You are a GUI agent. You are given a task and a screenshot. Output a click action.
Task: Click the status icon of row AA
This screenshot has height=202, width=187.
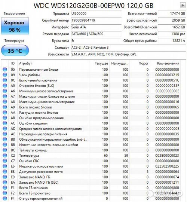point(5,112)
